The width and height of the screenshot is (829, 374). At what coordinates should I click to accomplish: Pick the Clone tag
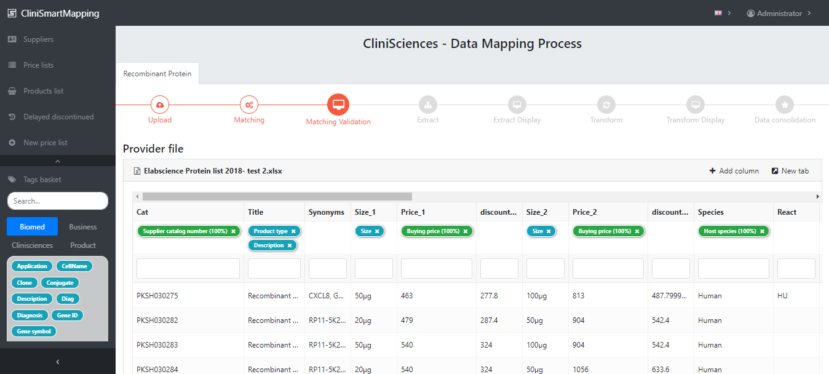[x=25, y=283]
